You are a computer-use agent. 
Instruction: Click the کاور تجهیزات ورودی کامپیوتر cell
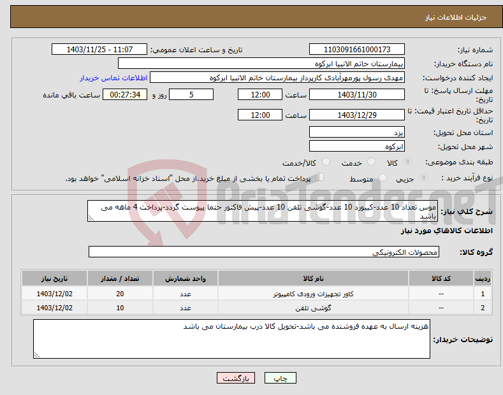point(313,294)
